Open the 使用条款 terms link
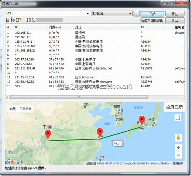The height and width of the screenshot is (176, 191). 178,163
